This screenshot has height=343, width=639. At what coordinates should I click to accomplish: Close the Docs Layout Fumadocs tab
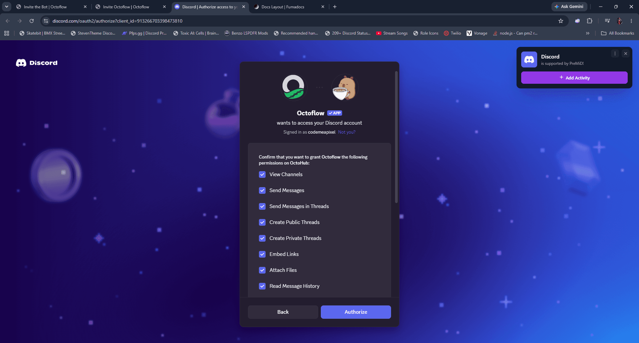[323, 7]
